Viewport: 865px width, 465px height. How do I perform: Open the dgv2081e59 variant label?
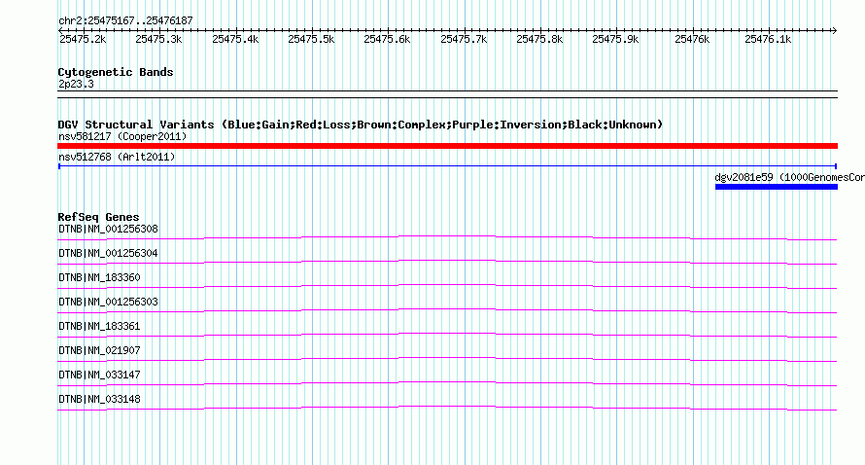pyautogui.click(x=789, y=177)
